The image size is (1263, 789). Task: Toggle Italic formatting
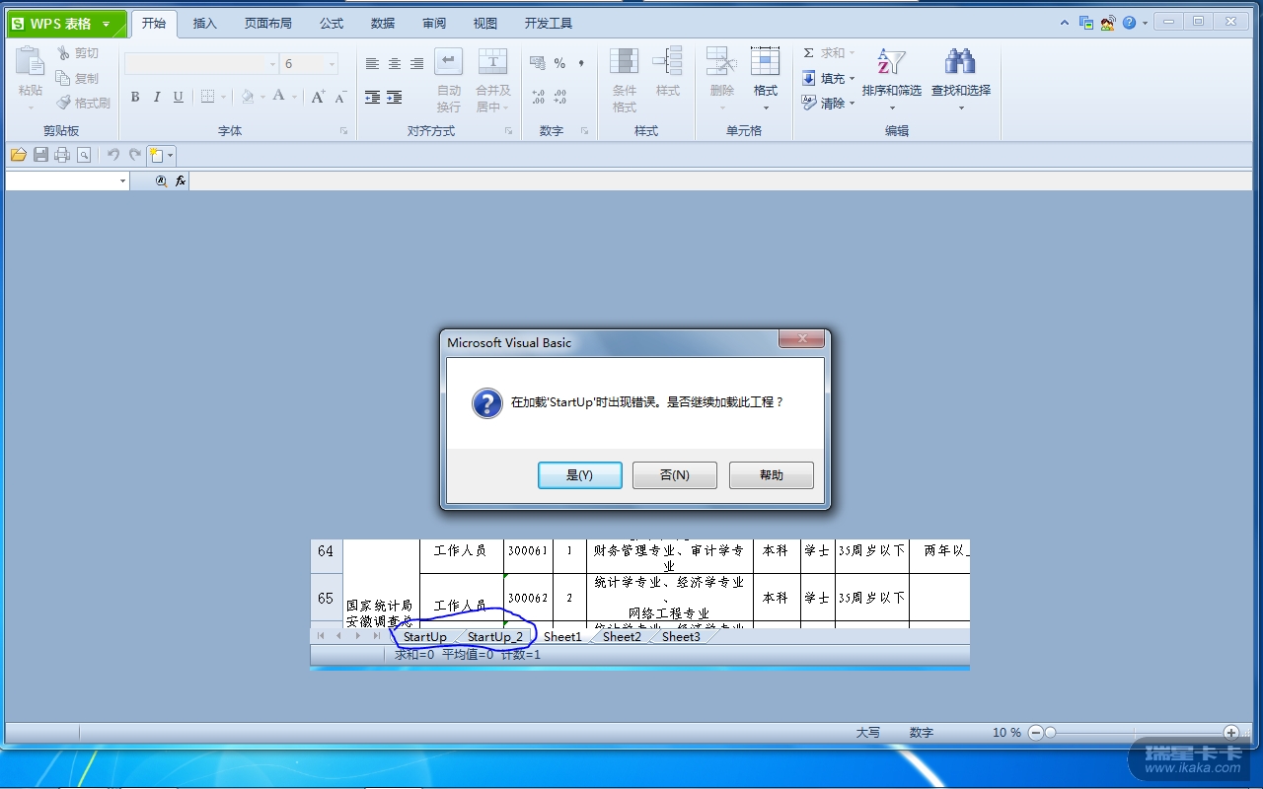tap(157, 97)
